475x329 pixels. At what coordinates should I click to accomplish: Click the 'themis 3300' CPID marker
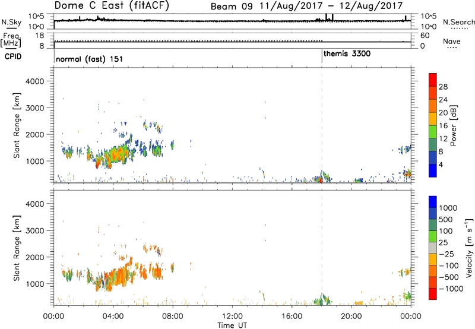tap(347, 54)
